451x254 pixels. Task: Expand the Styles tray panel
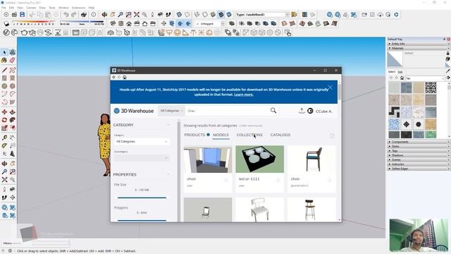(418, 146)
